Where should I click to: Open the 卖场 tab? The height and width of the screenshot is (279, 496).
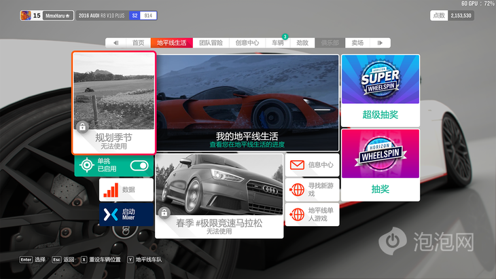pyautogui.click(x=357, y=43)
